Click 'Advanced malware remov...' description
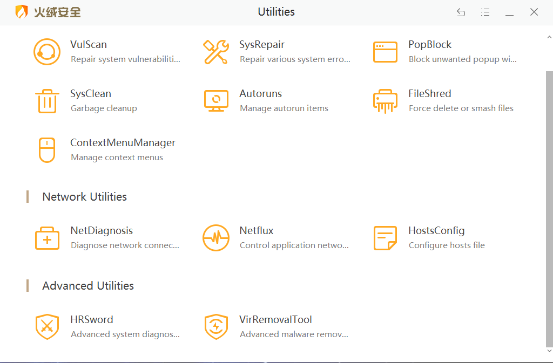553x363 pixels. (x=294, y=334)
